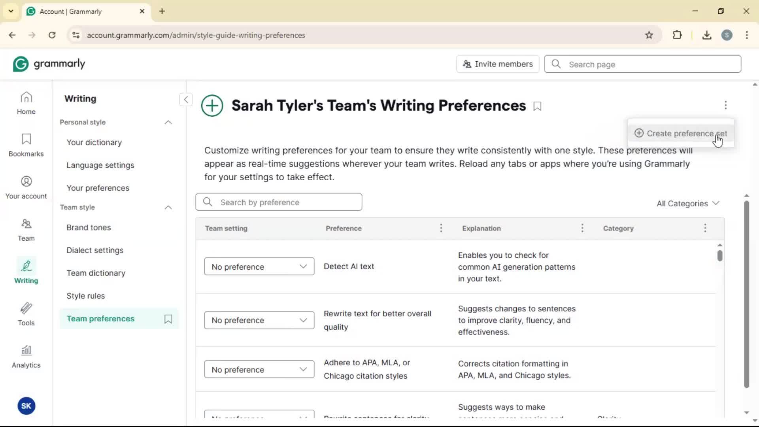Open Brand tones in Team style

click(x=89, y=227)
